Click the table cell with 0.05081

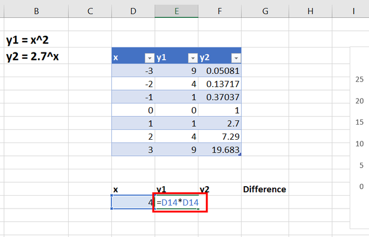(220, 71)
